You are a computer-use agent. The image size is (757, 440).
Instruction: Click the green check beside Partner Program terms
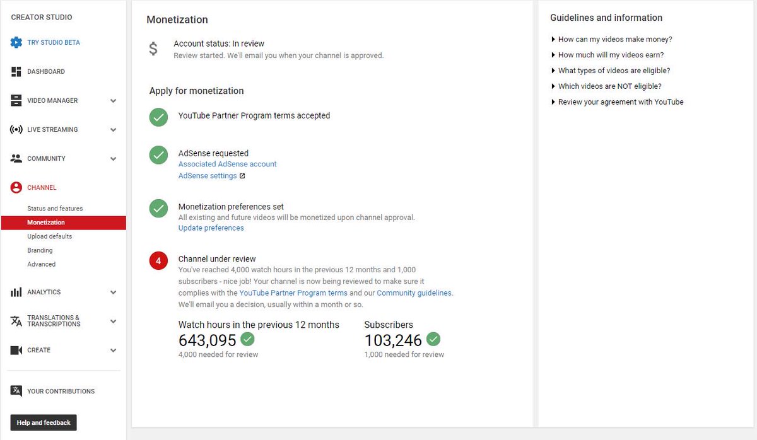click(x=158, y=117)
